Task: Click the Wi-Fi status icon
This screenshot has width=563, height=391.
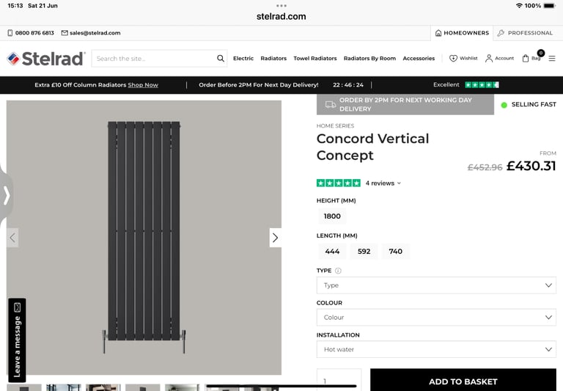Action: click(x=519, y=6)
